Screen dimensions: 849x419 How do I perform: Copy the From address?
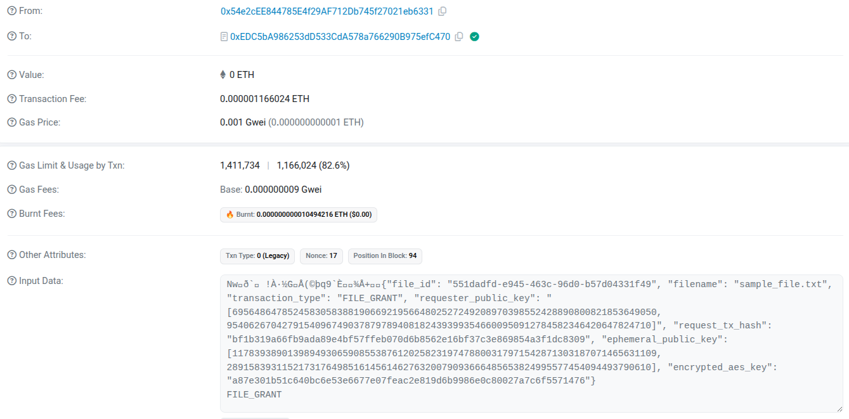[443, 11]
